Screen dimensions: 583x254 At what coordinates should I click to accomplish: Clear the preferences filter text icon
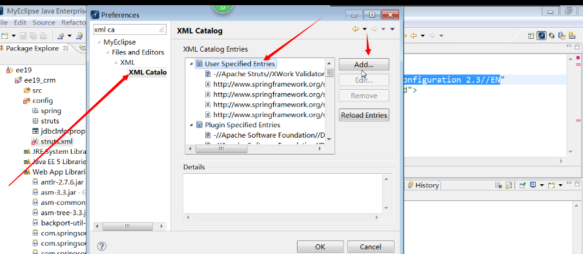point(162,29)
